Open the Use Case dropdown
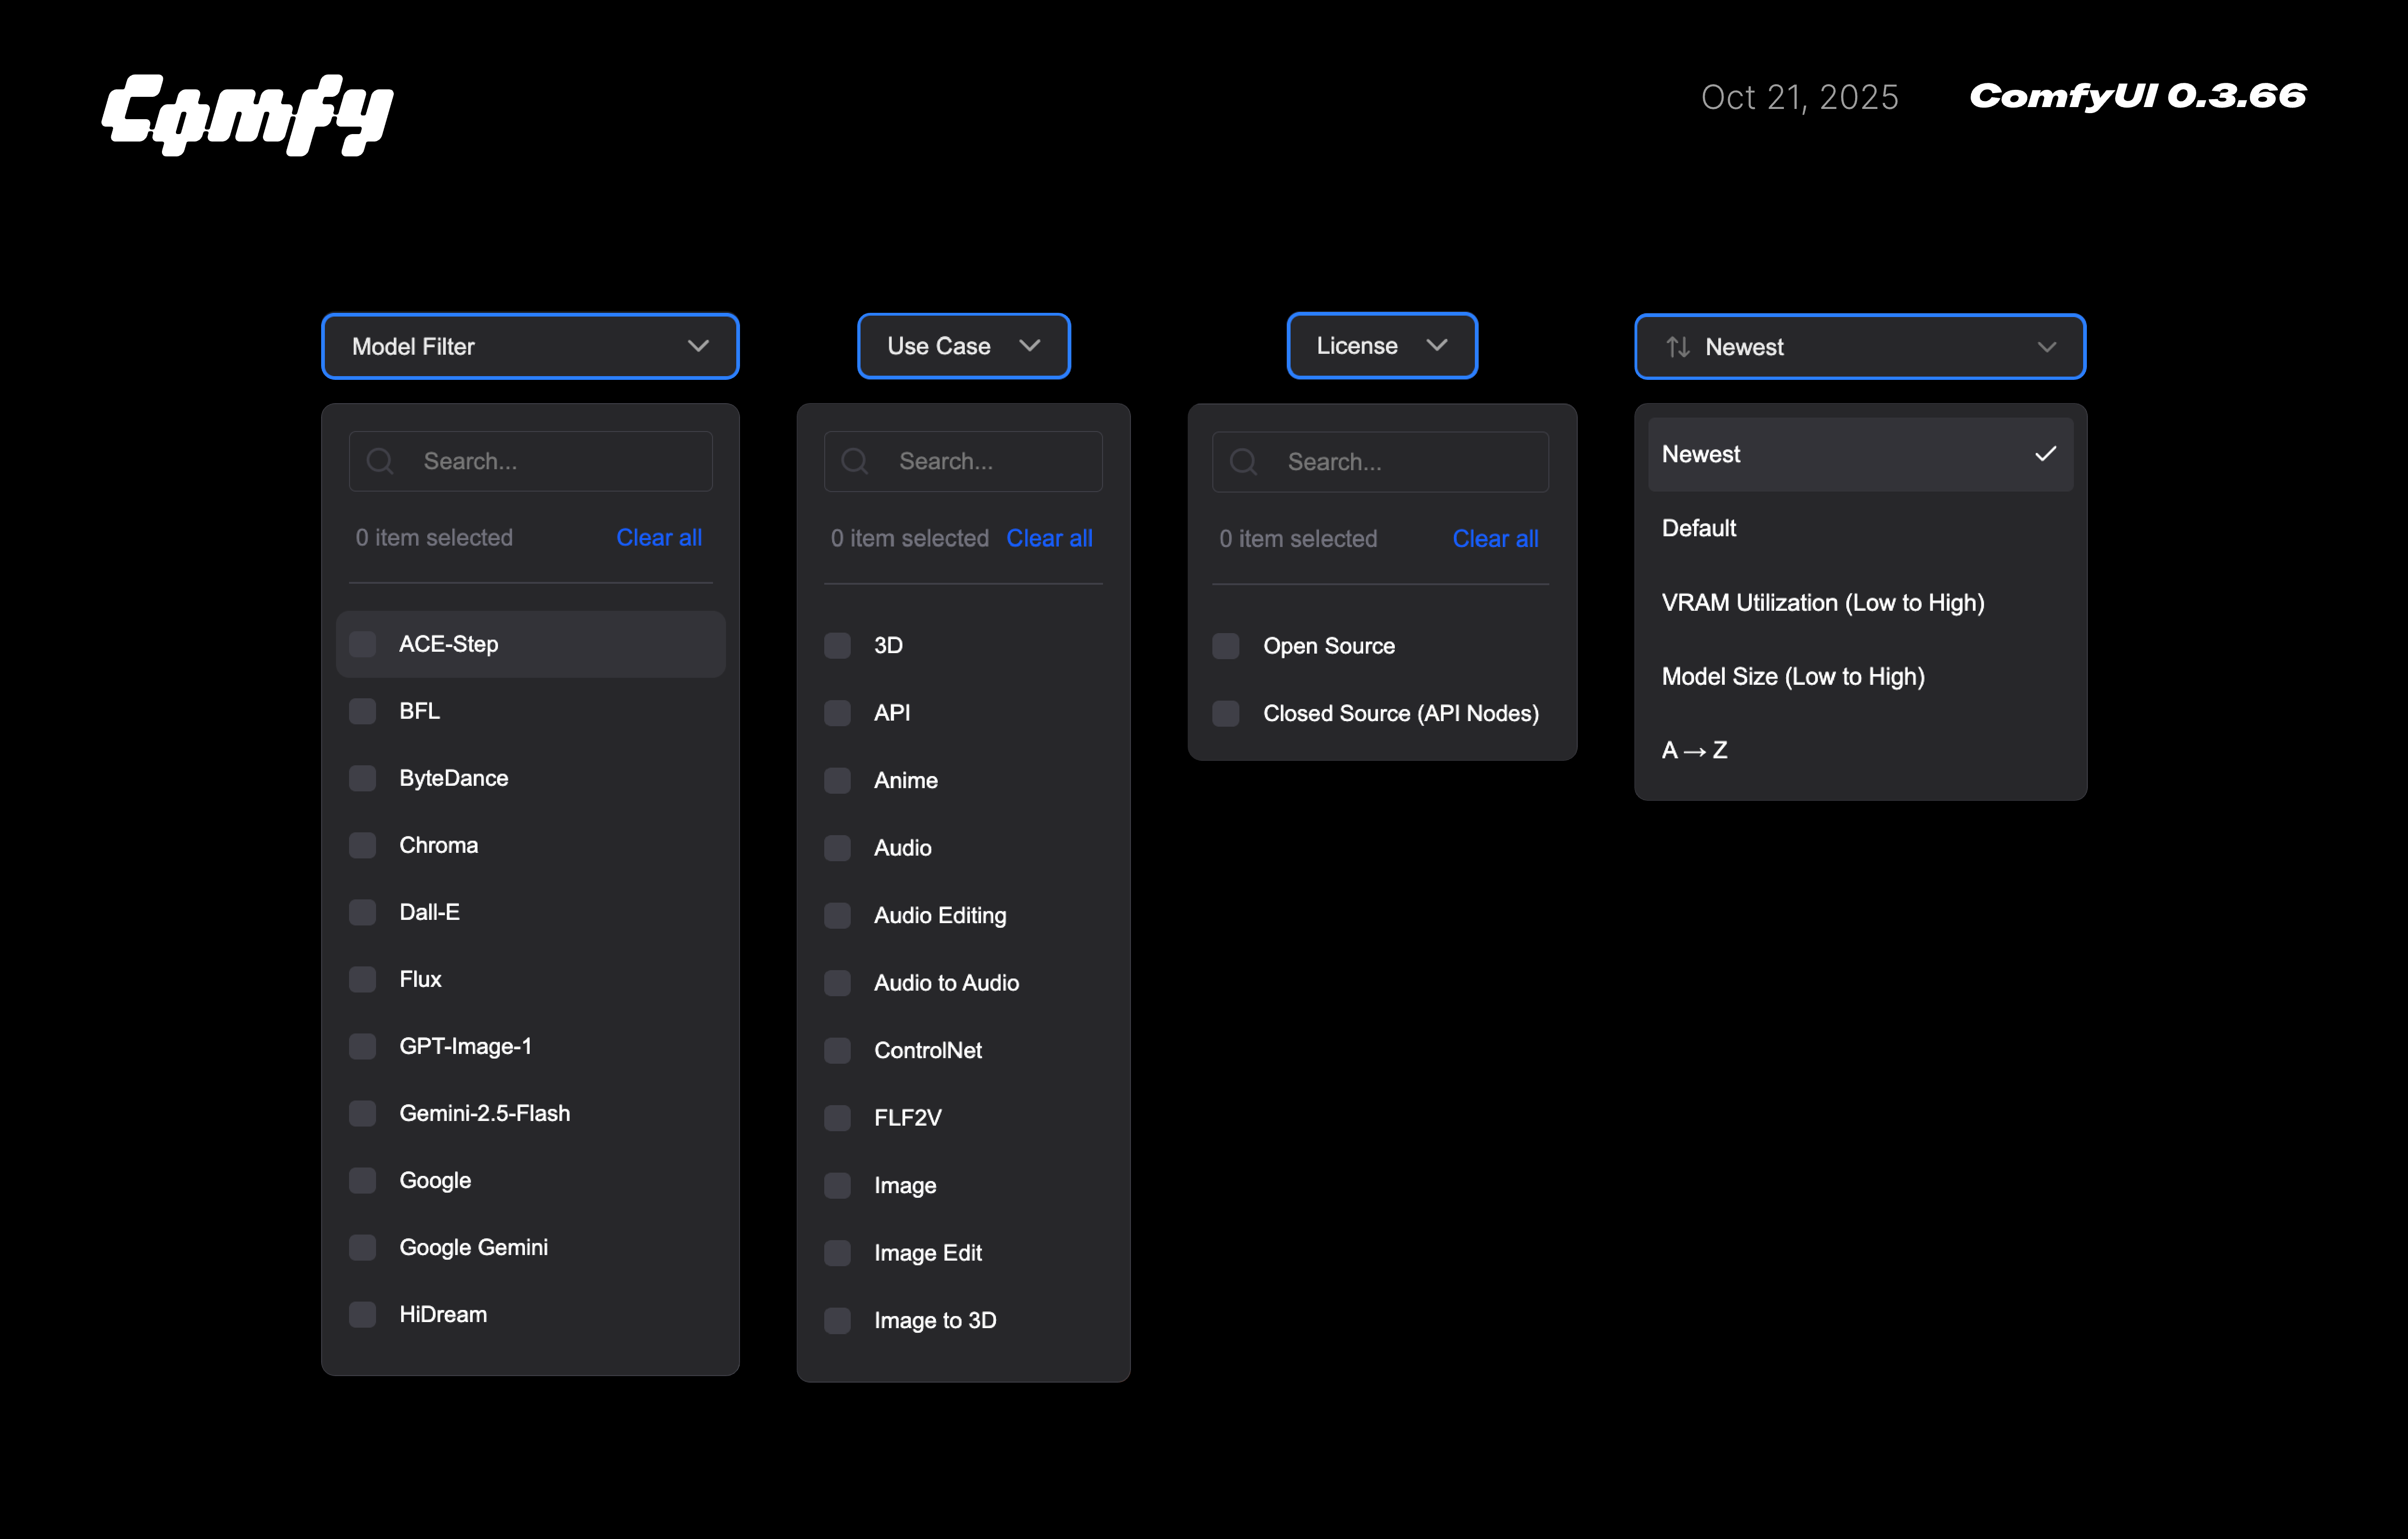 click(963, 346)
